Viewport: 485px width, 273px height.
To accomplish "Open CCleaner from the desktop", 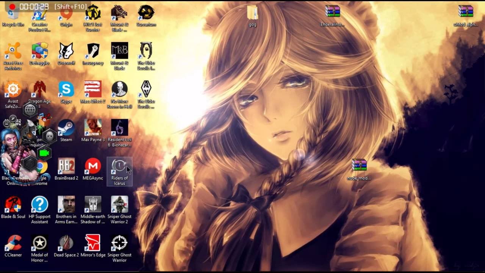I will 13,246.
